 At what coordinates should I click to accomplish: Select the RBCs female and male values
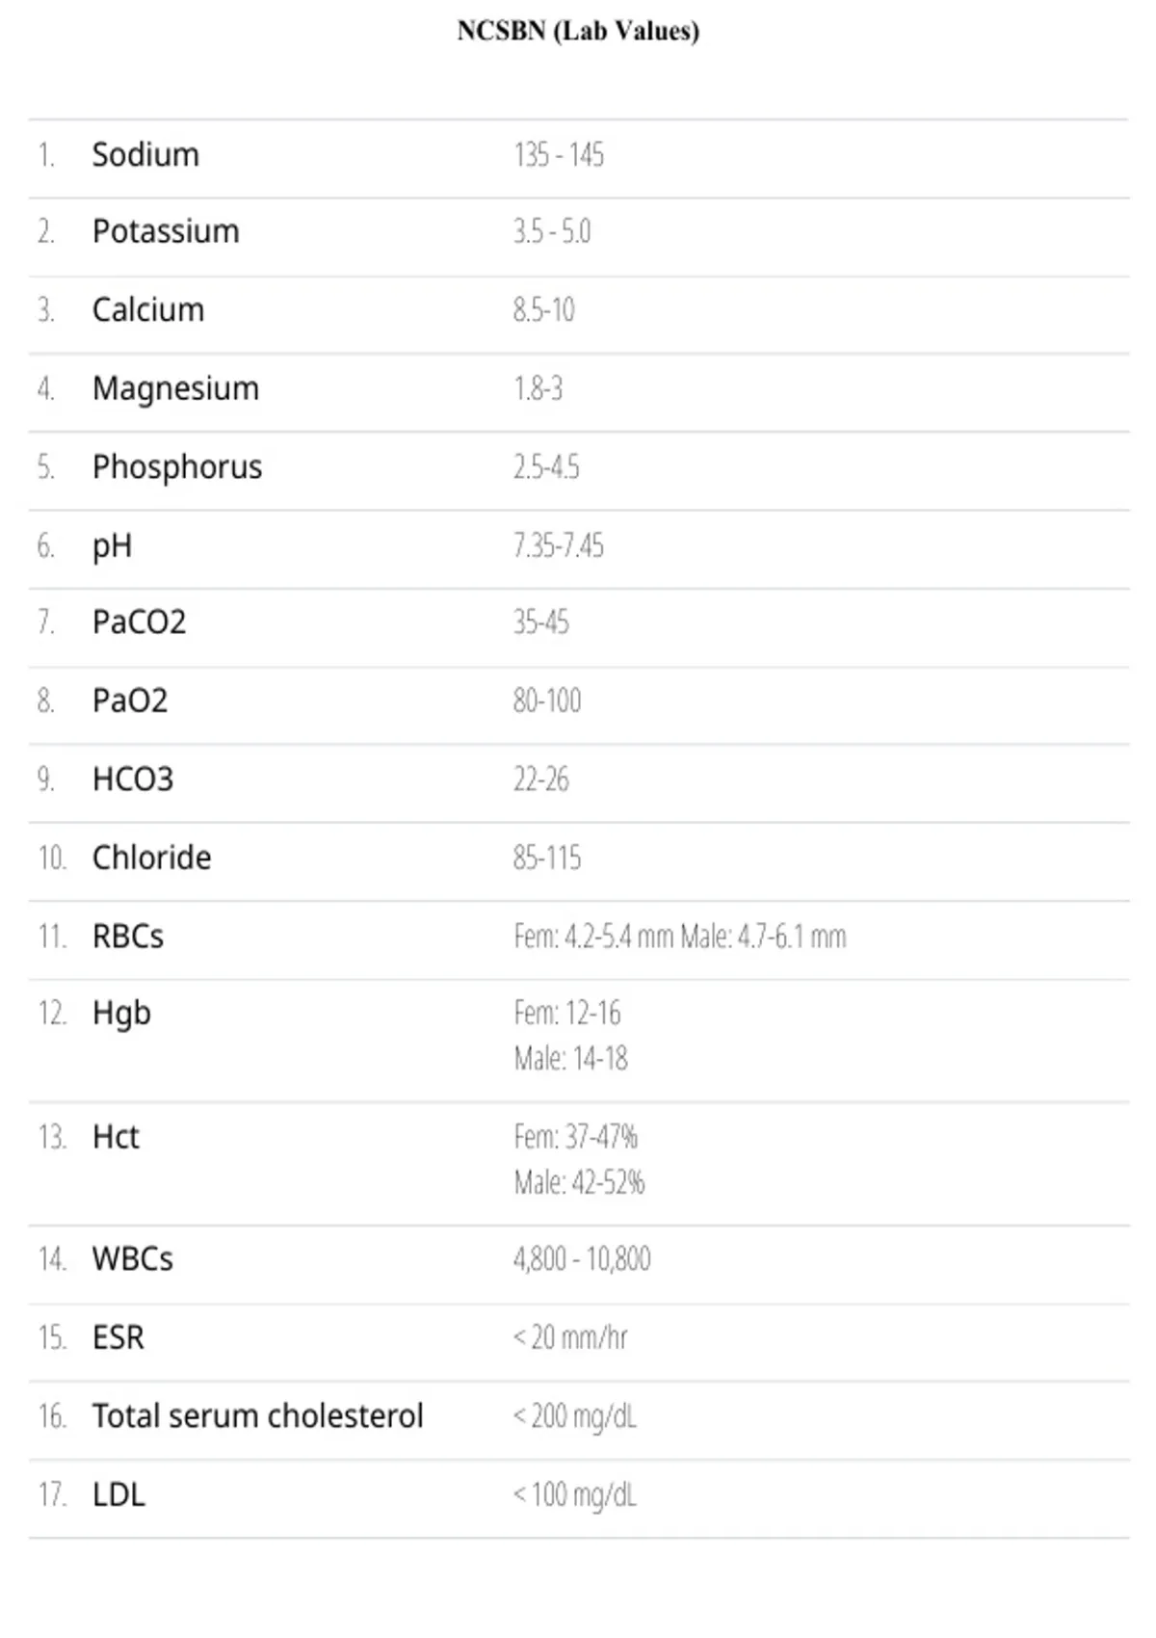[680, 937]
